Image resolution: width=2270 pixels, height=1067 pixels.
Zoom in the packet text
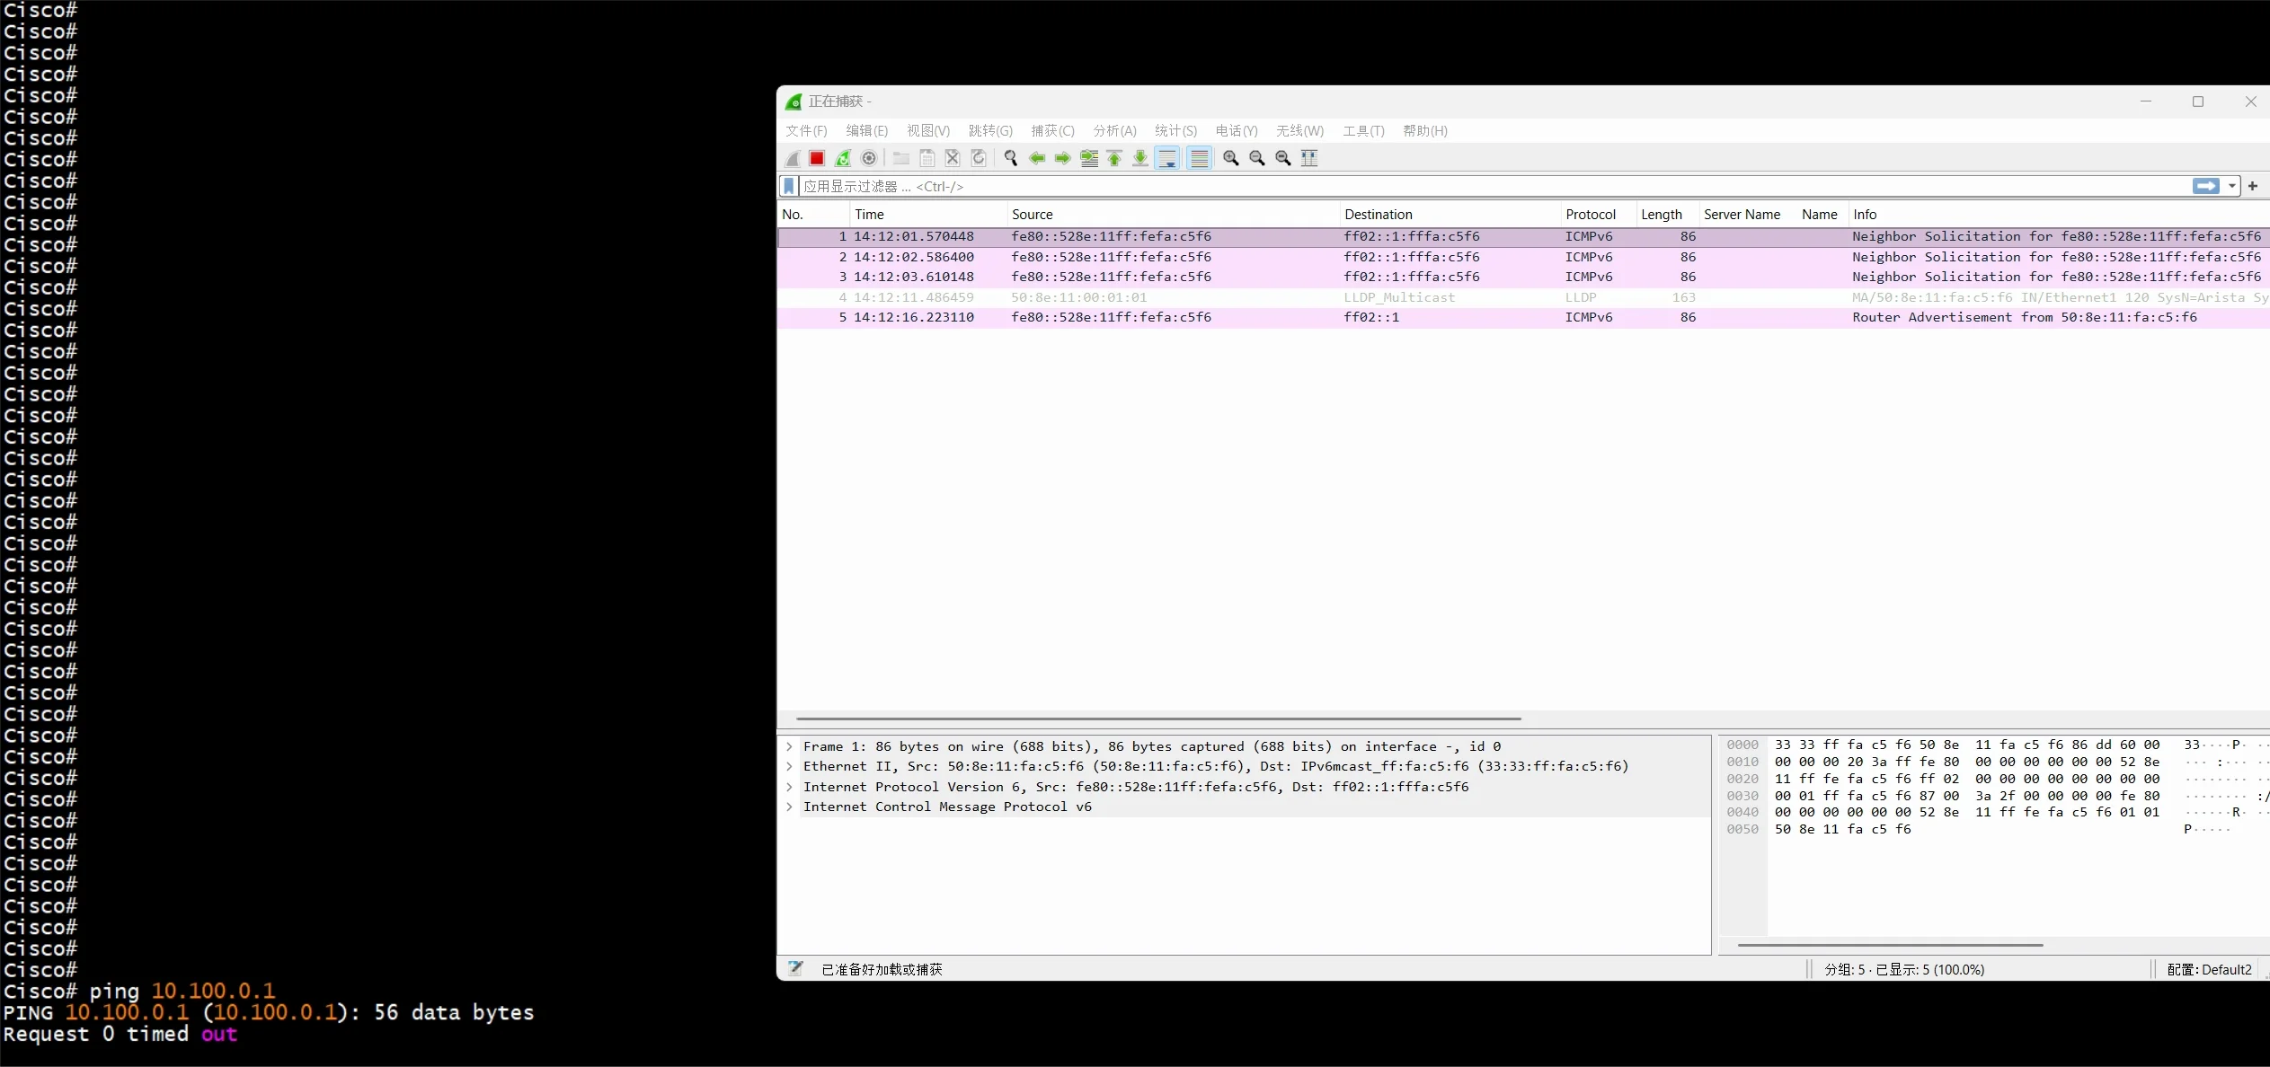coord(1231,159)
